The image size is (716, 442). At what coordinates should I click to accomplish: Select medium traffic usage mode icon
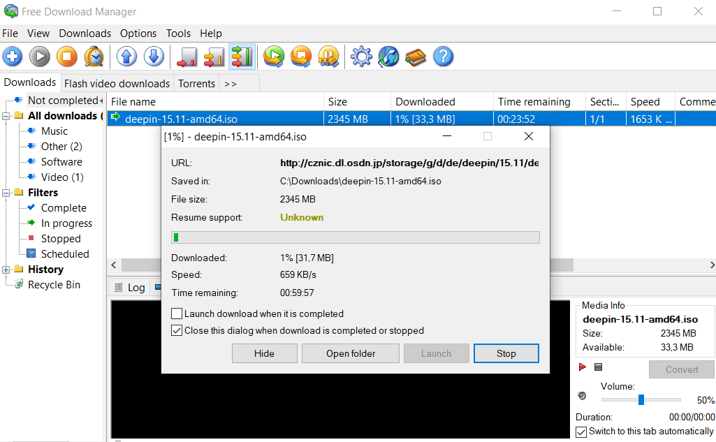tap(214, 57)
